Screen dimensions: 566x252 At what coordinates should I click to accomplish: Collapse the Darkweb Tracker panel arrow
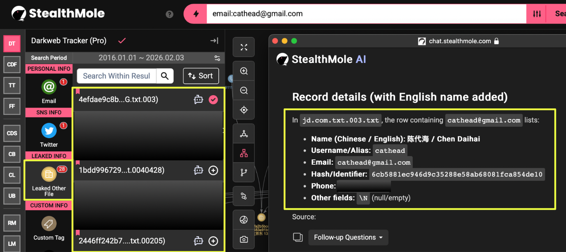click(214, 41)
